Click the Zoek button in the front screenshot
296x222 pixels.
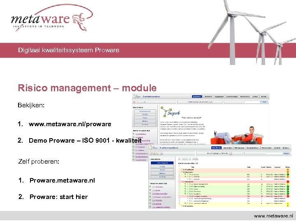click(x=286, y=153)
